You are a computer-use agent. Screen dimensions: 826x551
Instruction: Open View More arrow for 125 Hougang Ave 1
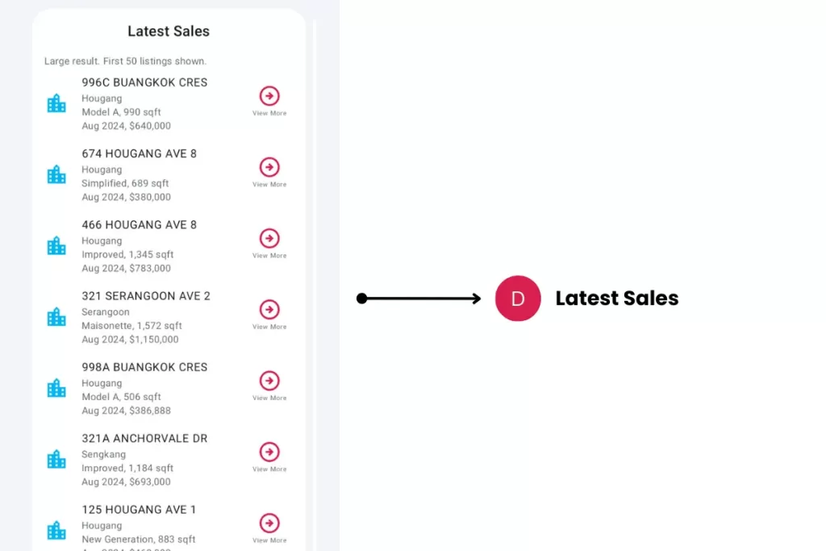coord(269,523)
